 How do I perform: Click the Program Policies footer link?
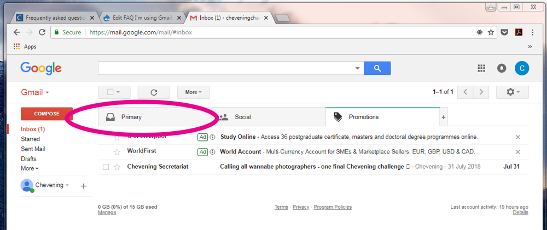(x=333, y=207)
